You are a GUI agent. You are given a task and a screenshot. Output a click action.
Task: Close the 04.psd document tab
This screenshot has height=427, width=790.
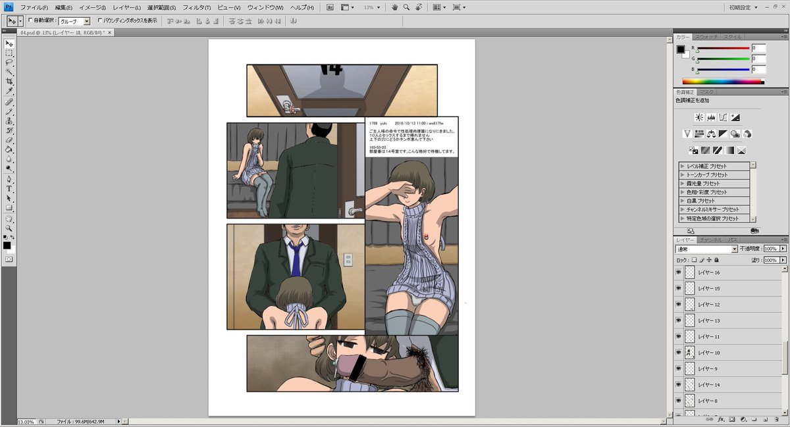109,32
